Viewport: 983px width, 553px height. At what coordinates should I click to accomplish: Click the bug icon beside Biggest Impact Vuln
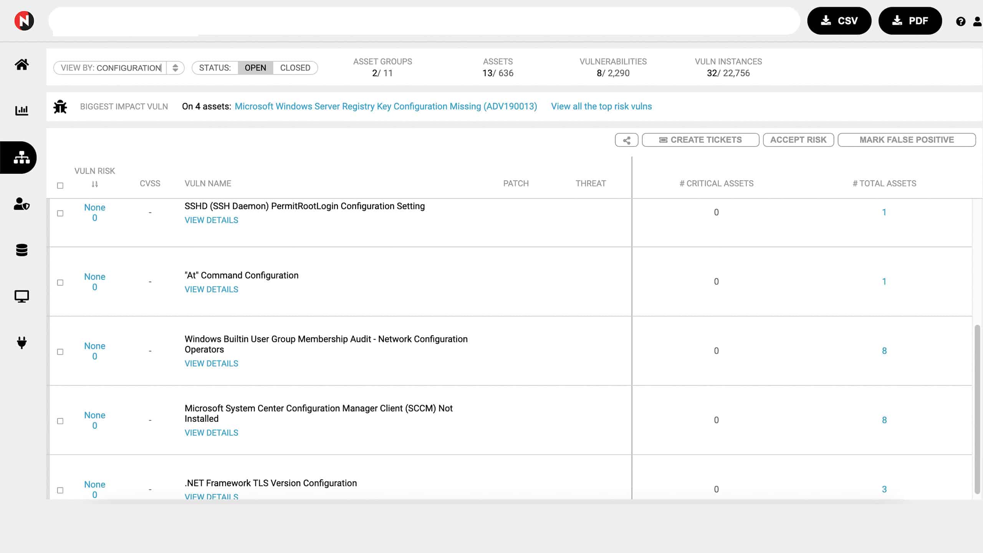60,106
